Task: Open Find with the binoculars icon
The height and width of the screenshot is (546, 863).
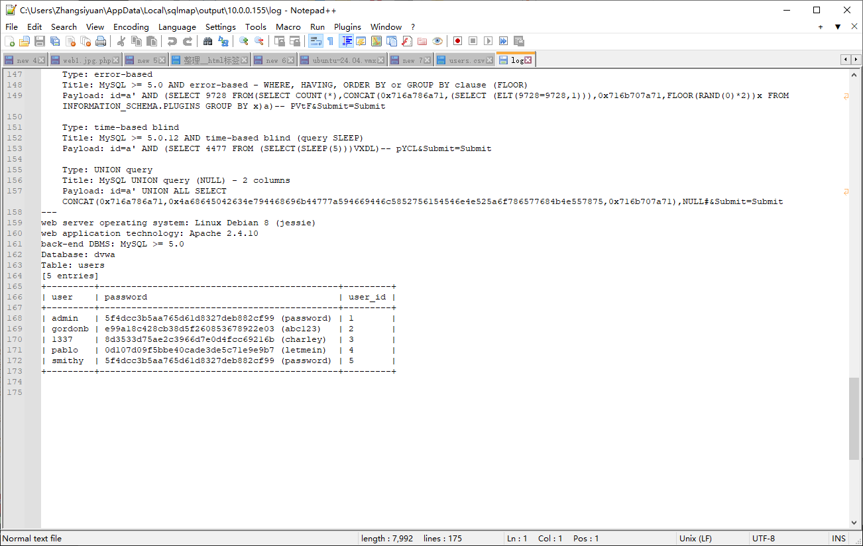Action: click(x=208, y=41)
